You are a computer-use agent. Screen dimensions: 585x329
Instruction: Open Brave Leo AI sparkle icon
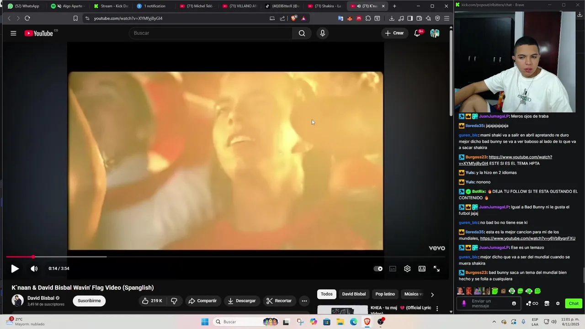point(428,18)
